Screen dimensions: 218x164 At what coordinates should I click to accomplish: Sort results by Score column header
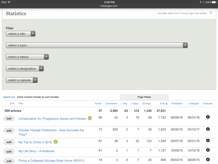[x=98, y=103]
